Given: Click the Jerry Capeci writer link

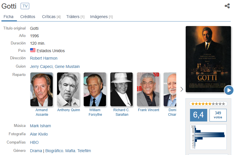Looking at the screenshot, I should pos(41,66).
